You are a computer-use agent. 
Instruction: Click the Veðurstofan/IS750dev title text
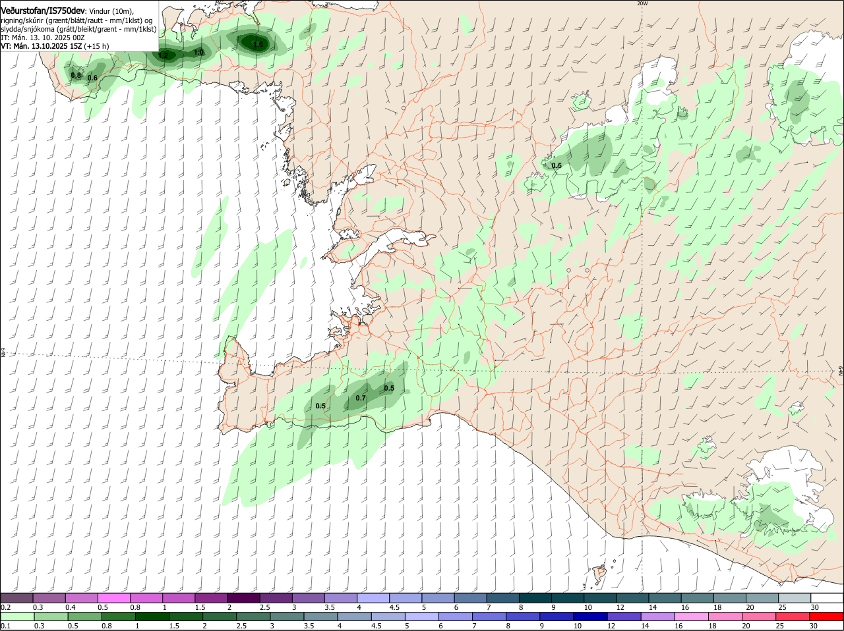(43, 11)
